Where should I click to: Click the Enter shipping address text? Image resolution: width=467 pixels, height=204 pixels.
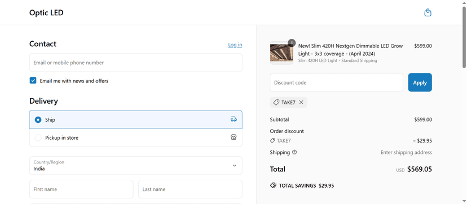click(406, 152)
